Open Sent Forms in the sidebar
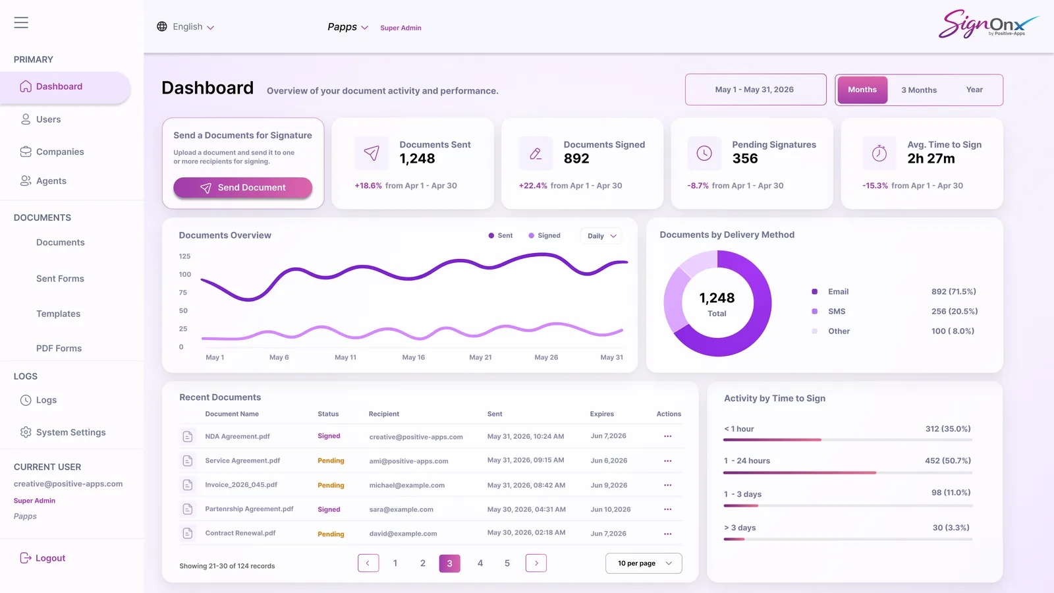 pos(60,279)
